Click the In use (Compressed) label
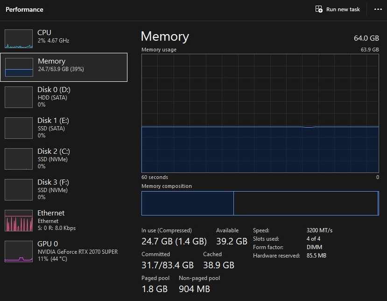This screenshot has width=387, height=301. click(x=167, y=230)
